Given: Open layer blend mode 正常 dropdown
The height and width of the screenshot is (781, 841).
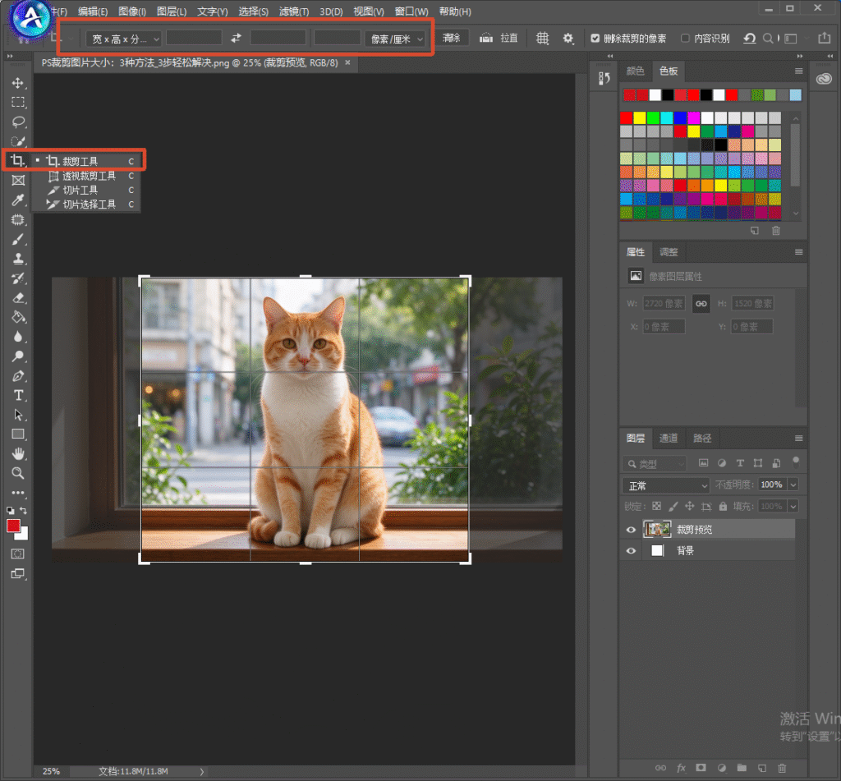Looking at the screenshot, I should [665, 485].
